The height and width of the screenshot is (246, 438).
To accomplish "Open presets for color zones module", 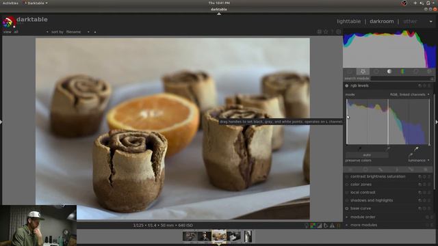I will [429, 184].
